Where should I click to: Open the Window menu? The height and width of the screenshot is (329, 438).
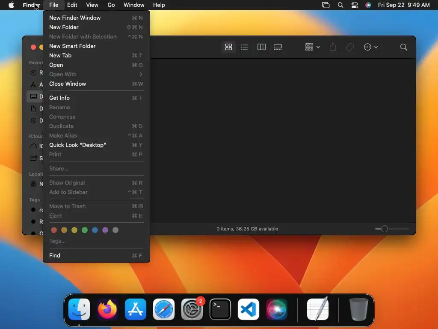coord(134,5)
